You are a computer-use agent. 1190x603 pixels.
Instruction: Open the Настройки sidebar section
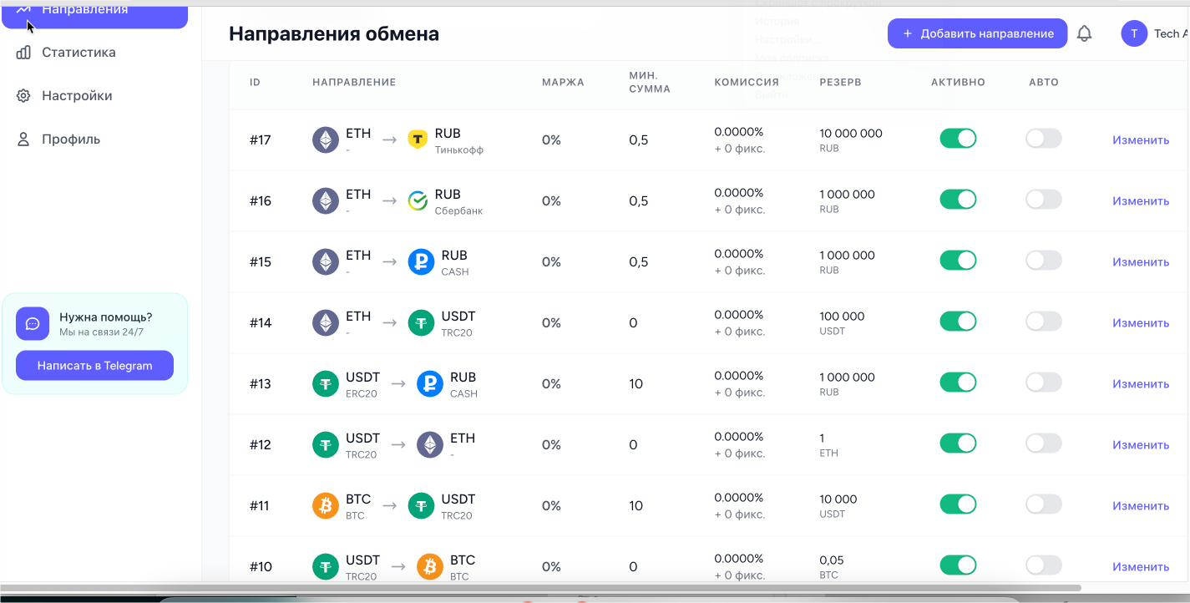click(77, 96)
